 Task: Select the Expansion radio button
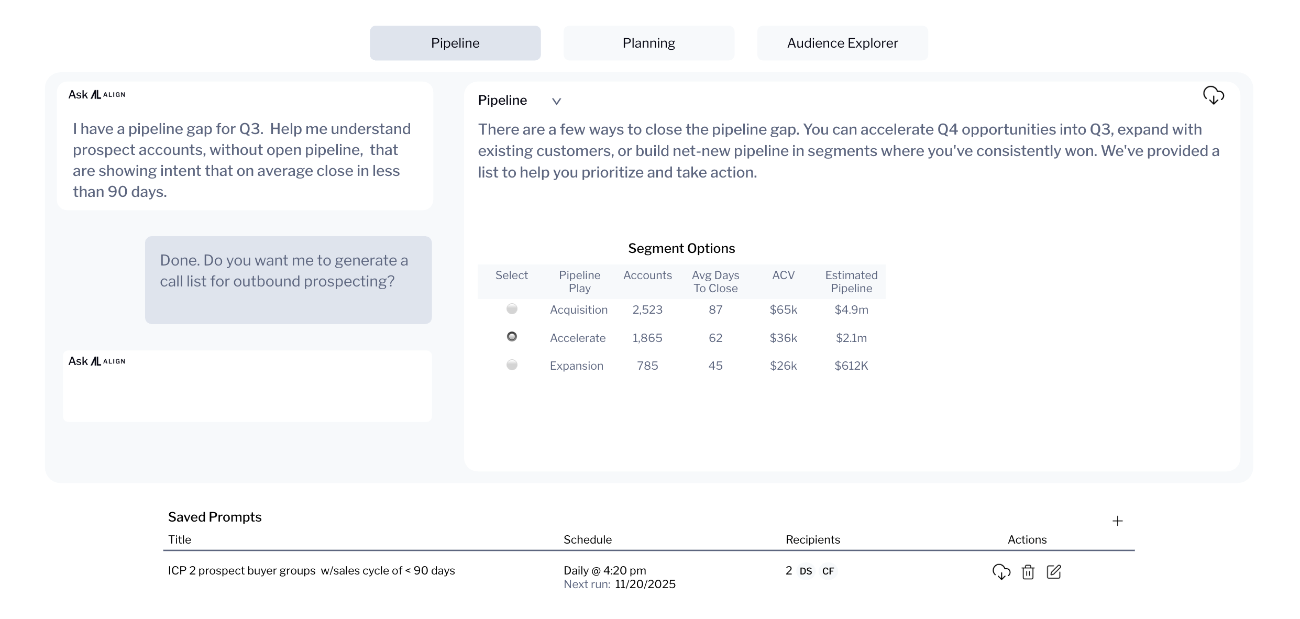[512, 364]
